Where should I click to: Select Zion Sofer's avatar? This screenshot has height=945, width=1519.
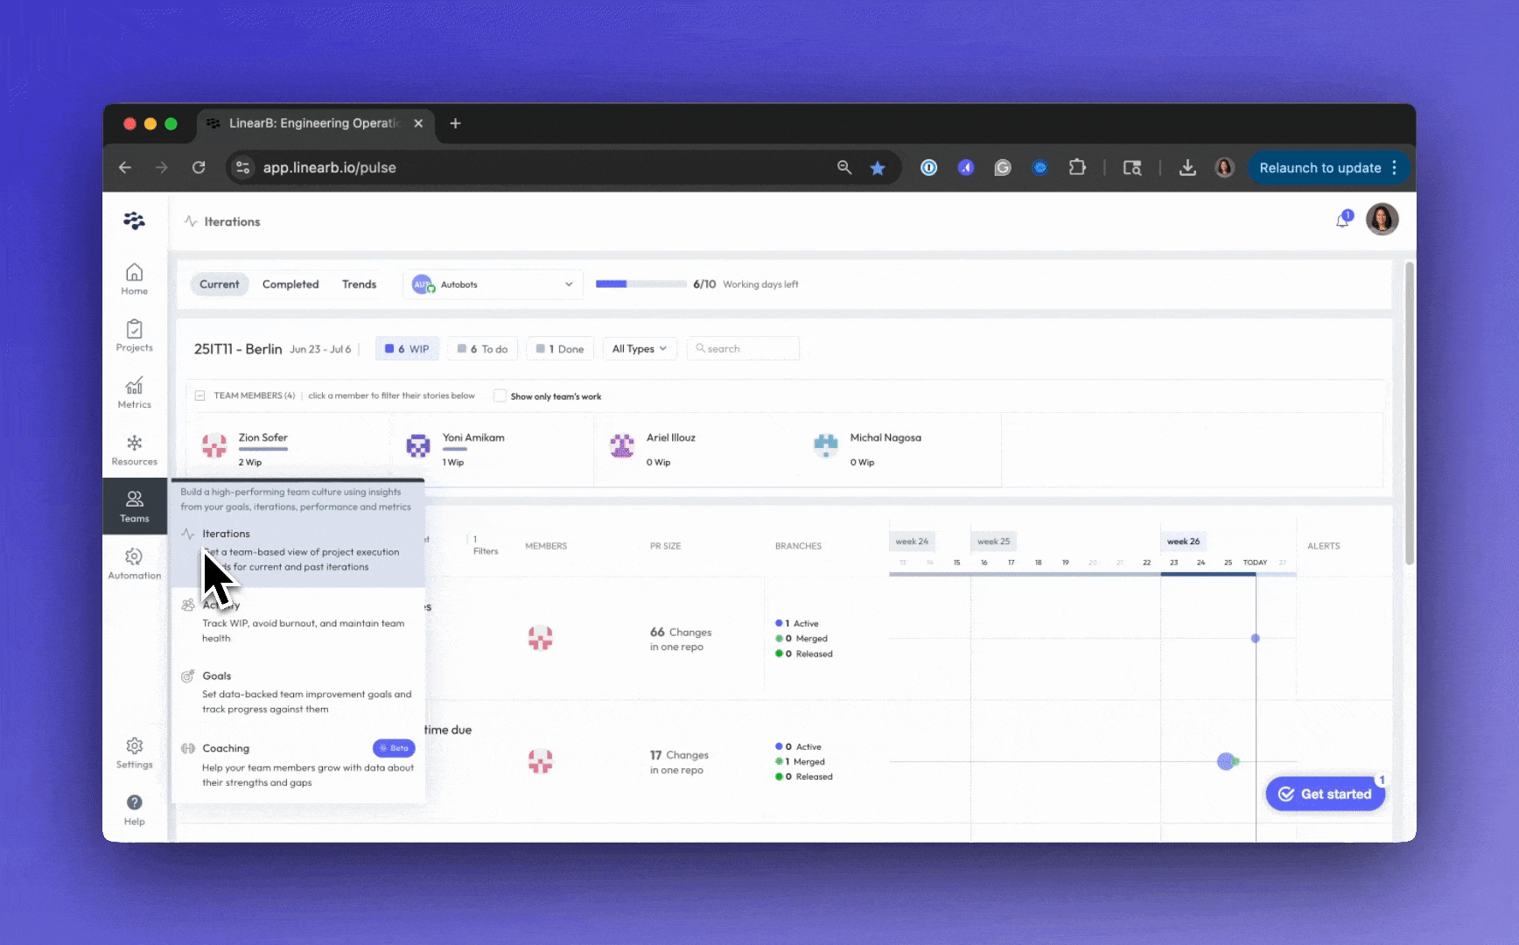coord(214,445)
